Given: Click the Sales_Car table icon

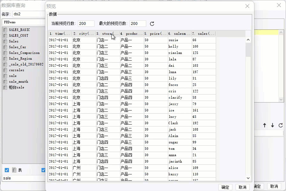Looking at the screenshot, I should pos(5,47).
